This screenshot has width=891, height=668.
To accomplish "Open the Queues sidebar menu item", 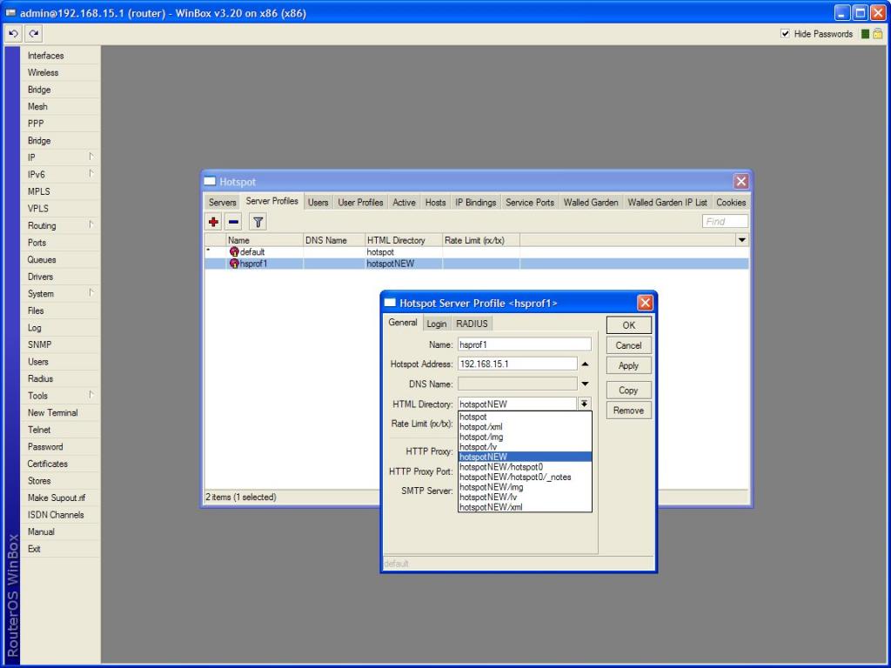I will (x=42, y=259).
